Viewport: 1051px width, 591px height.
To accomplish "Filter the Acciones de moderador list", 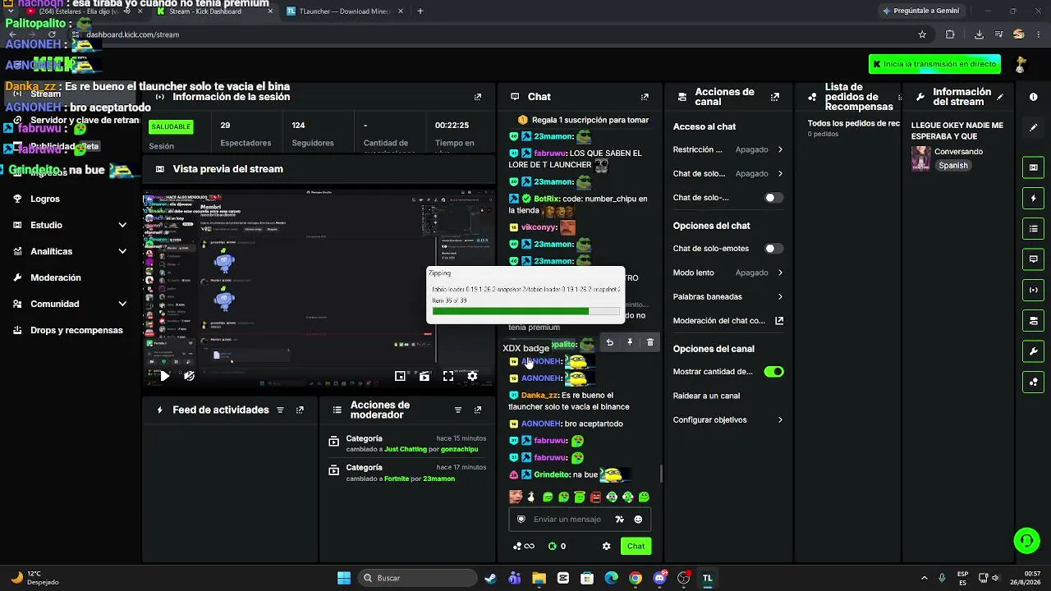I will coord(458,410).
